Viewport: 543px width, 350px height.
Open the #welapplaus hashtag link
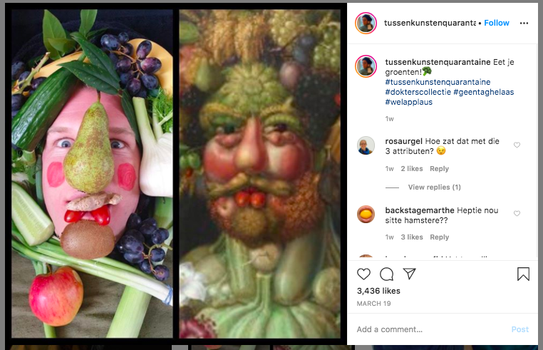click(x=408, y=102)
